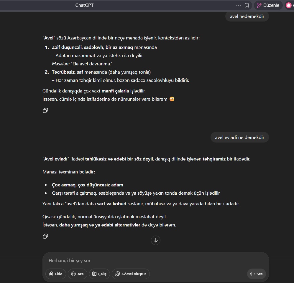
Task: Click the 'avel evladi ne demekdir' message bubble
Action: point(240,138)
